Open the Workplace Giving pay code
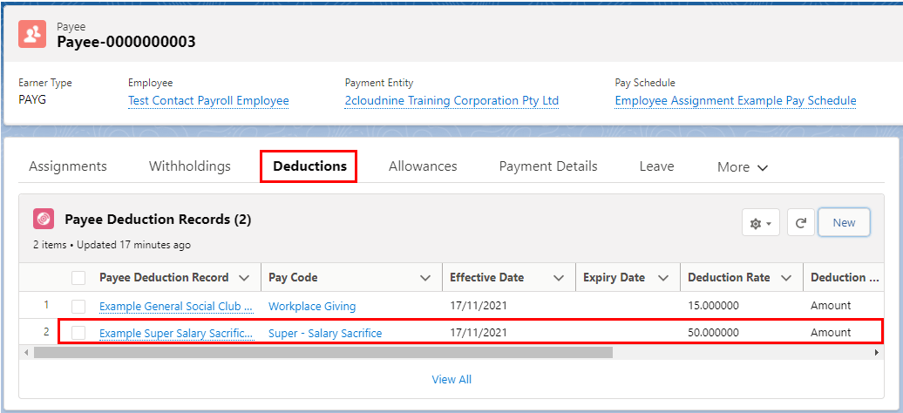This screenshot has height=413, width=903. pos(312,307)
